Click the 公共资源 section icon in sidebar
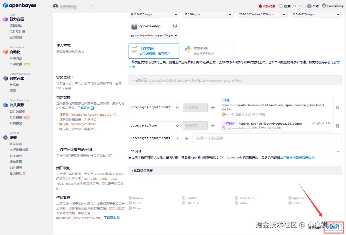 pos(5,105)
